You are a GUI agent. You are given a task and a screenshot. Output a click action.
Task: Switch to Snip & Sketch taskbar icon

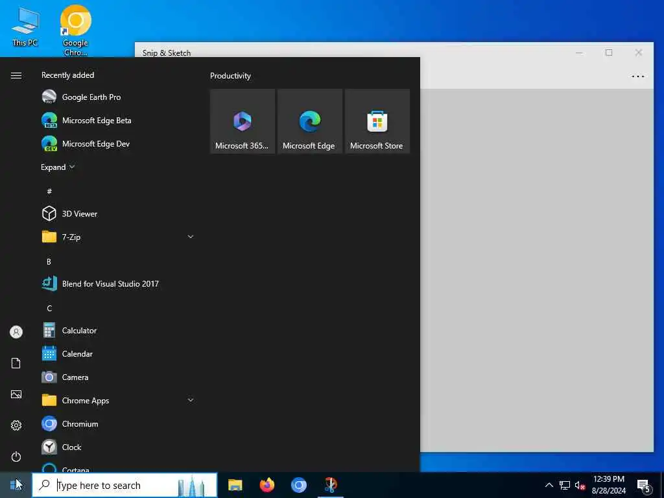point(330,485)
